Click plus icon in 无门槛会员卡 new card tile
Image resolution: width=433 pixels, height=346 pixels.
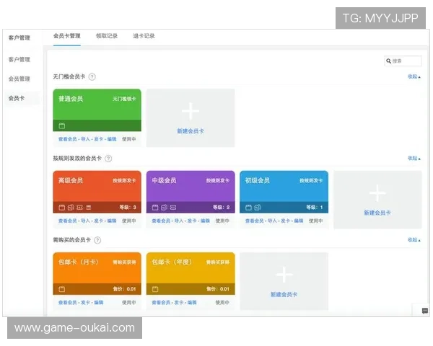click(191, 111)
